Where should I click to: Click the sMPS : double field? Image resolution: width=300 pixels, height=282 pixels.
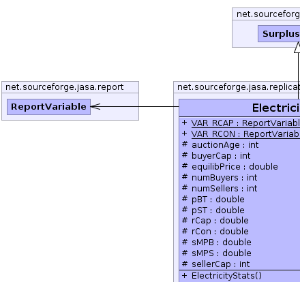[x=217, y=253]
